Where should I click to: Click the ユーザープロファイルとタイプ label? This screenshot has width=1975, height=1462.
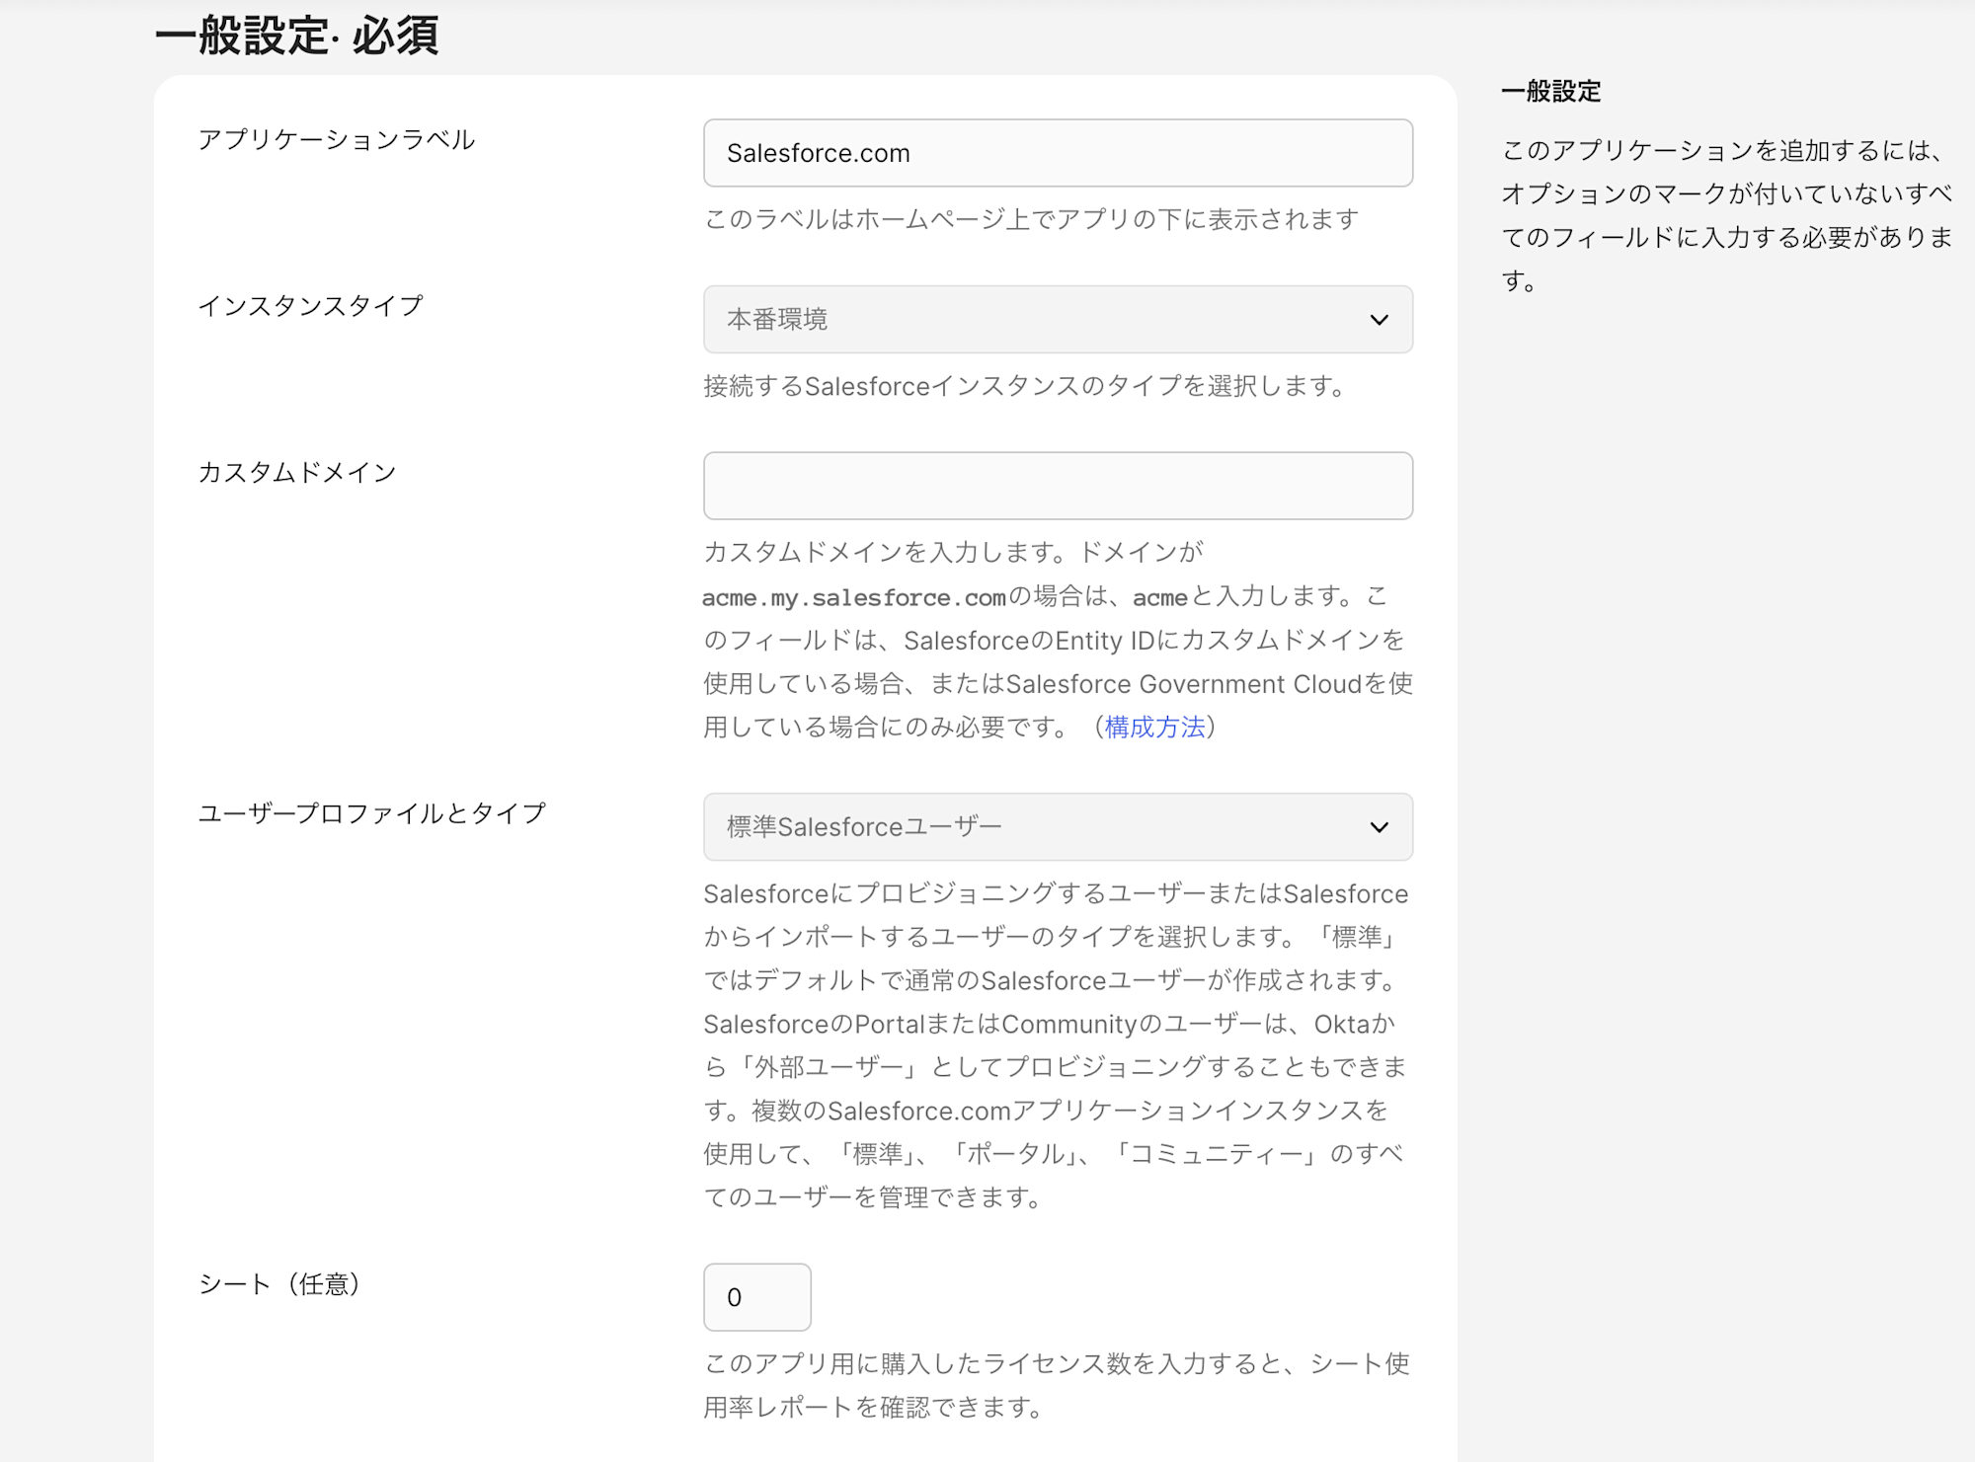[x=371, y=813]
